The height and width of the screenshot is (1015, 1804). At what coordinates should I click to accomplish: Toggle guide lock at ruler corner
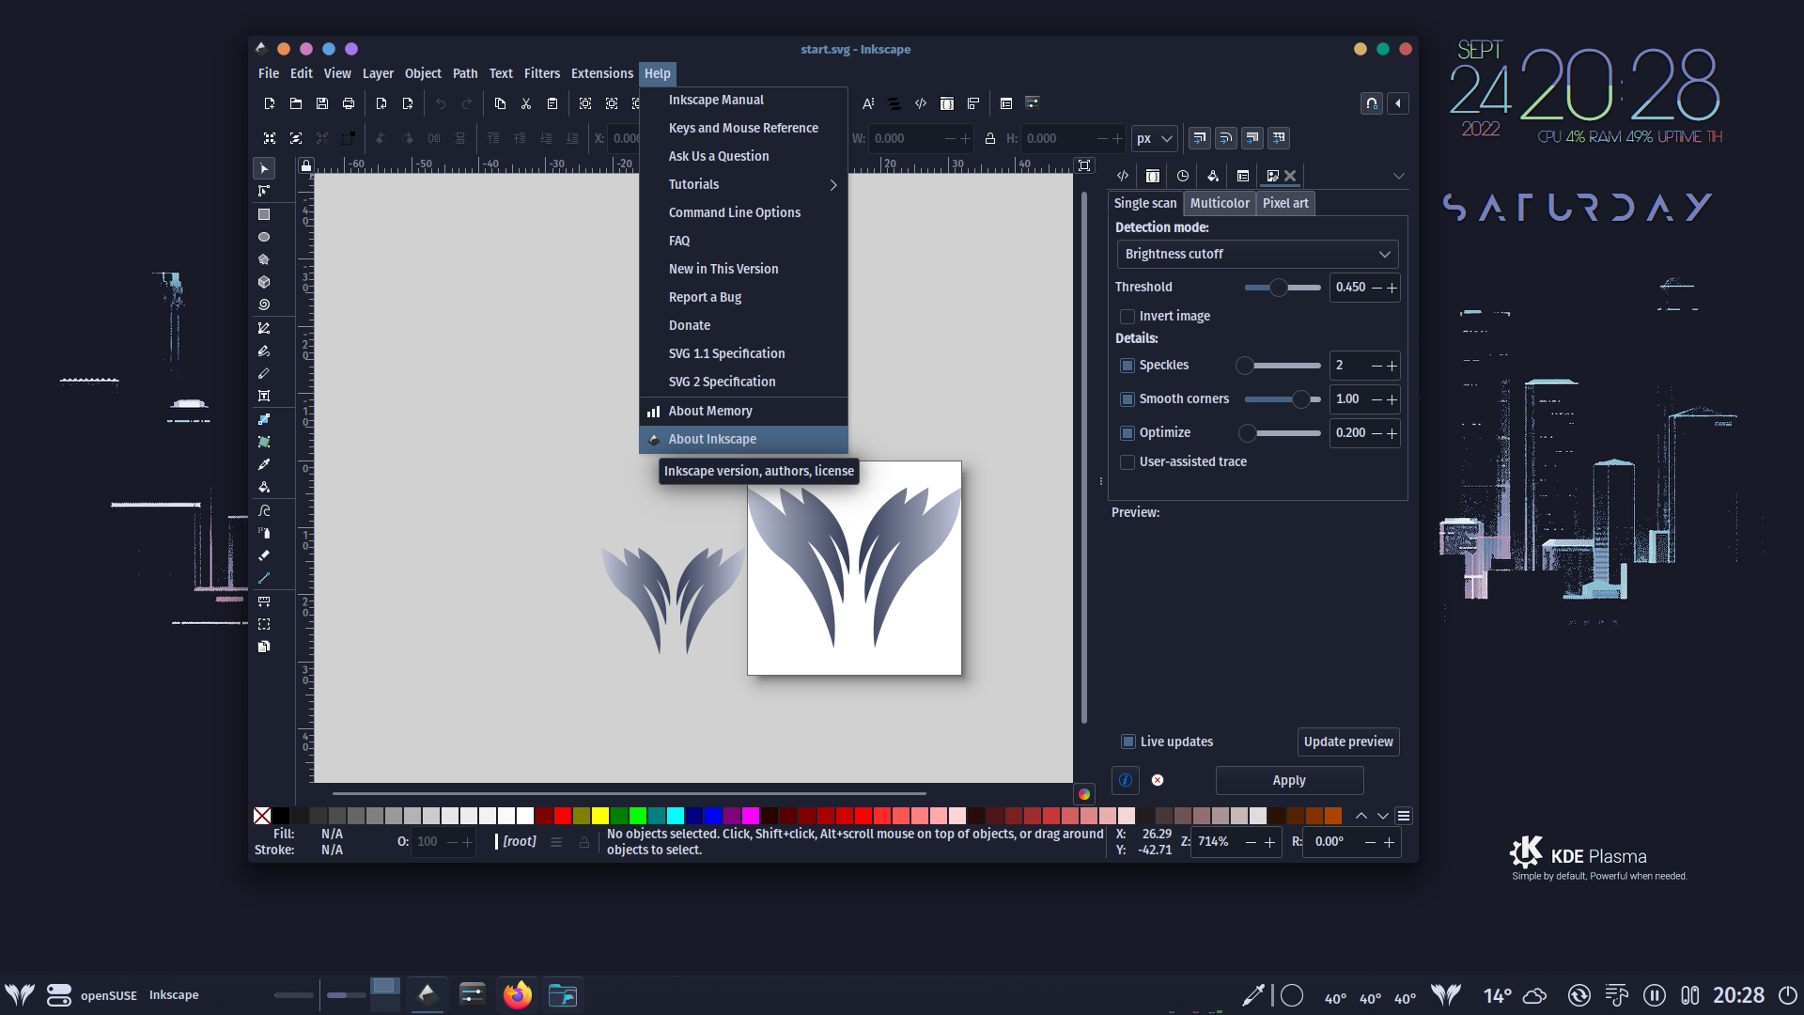[x=305, y=165]
